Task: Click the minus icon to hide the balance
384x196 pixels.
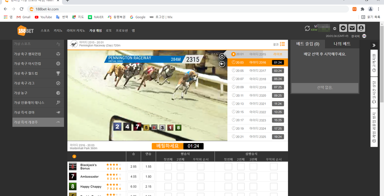Action: 335,28
